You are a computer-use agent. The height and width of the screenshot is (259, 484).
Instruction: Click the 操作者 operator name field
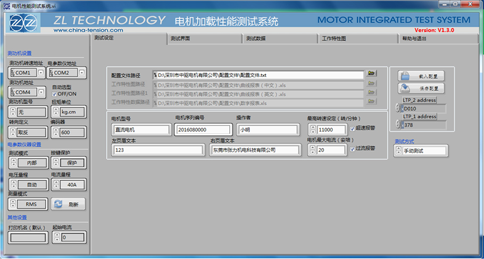[x=268, y=129]
